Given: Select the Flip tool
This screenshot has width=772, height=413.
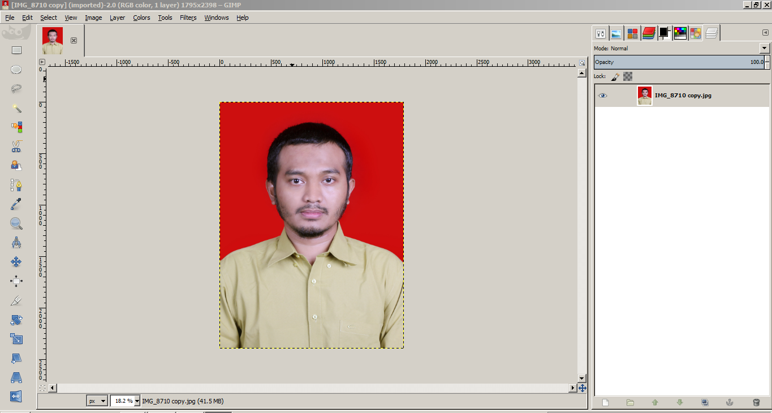Looking at the screenshot, I should point(16,397).
